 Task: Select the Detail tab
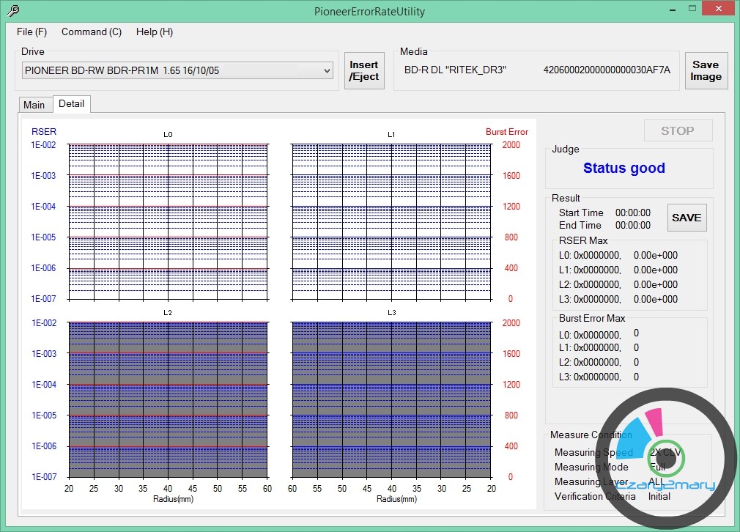coord(71,104)
